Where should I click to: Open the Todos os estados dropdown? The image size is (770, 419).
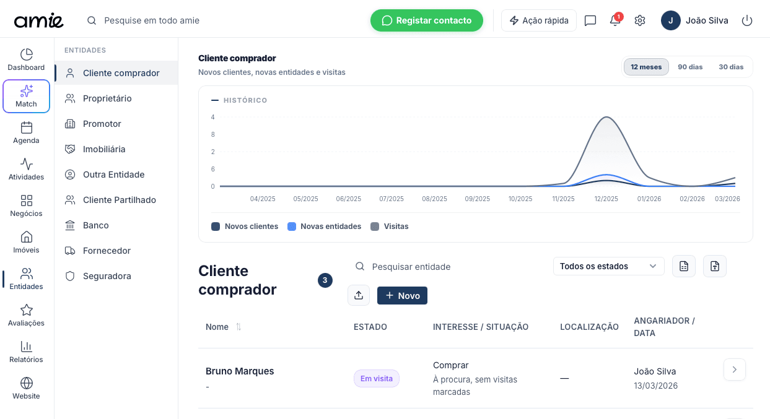[x=608, y=266]
